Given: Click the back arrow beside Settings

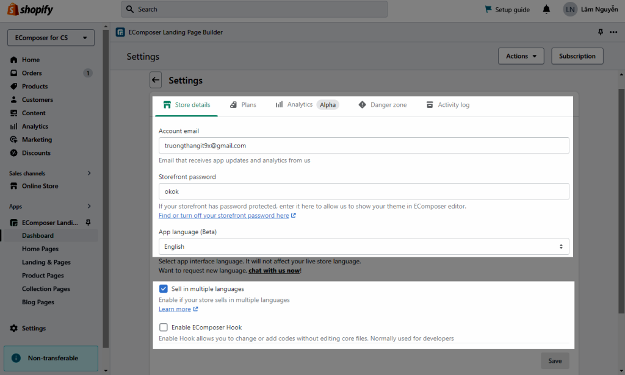Looking at the screenshot, I should [156, 80].
